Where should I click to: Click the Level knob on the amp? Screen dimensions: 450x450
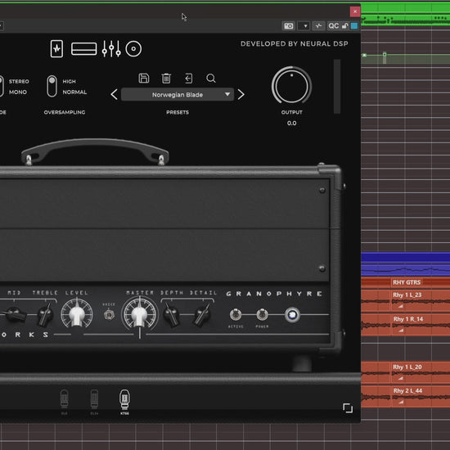coord(77,314)
